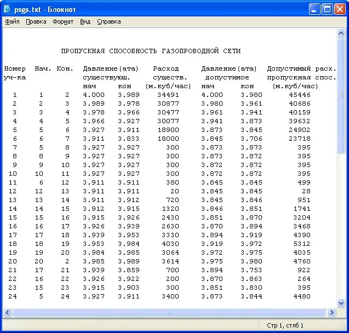Click the value 3468 in row 16
The image size is (349, 333).
click(x=302, y=226)
